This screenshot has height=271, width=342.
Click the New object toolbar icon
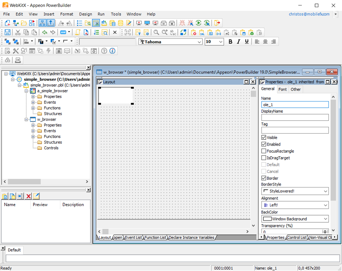pos(8,23)
